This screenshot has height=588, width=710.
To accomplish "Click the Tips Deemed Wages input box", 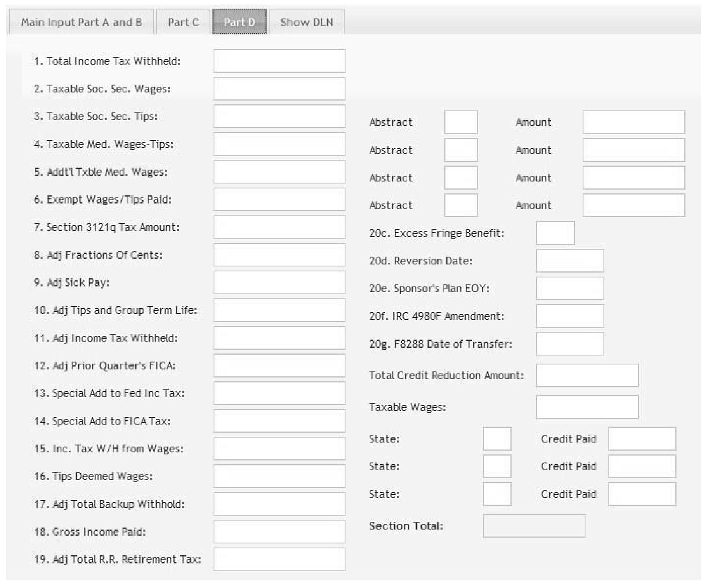I will pos(279,476).
